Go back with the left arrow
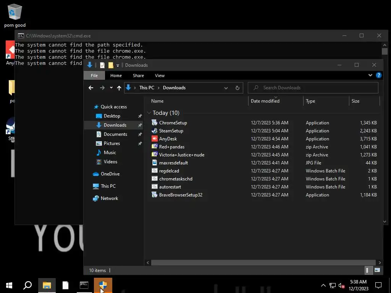This screenshot has height=293, width=391. 91,88
